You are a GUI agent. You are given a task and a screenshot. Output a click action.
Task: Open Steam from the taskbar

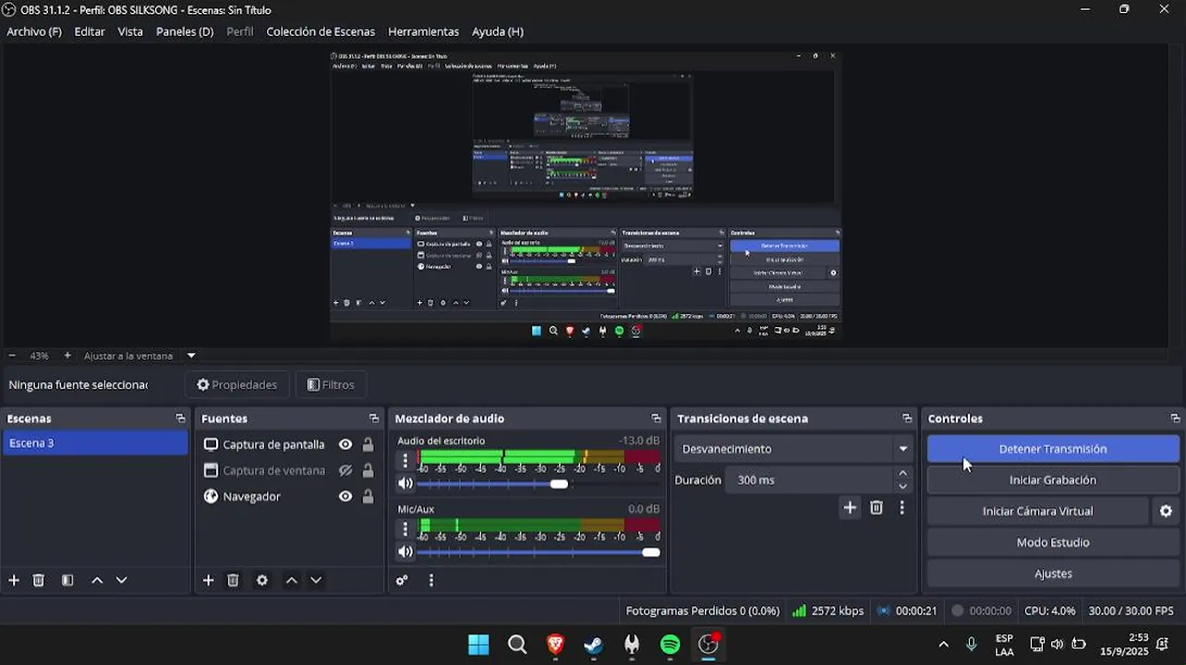594,645
